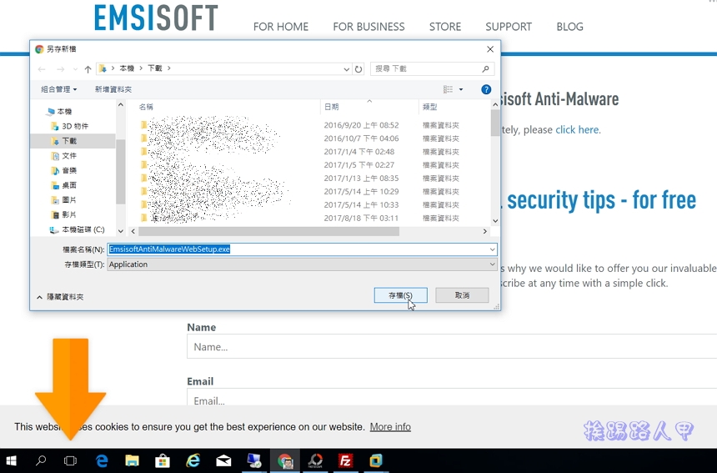Select 本機磁碟 (C:) in the navigation tree

[x=78, y=229]
